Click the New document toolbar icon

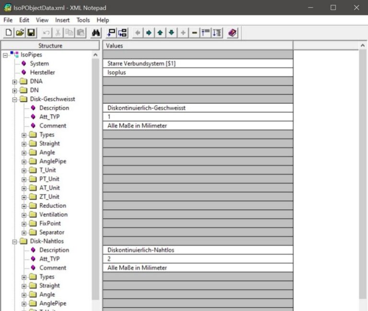[9, 33]
